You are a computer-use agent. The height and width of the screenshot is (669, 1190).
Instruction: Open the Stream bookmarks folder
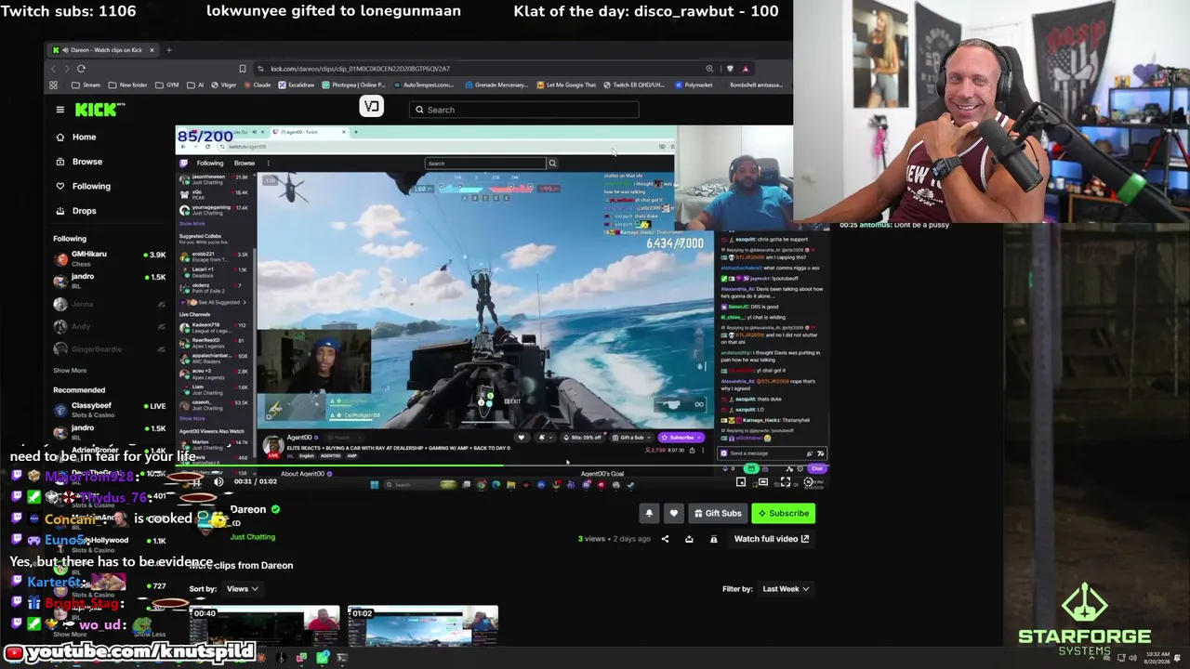coord(86,85)
